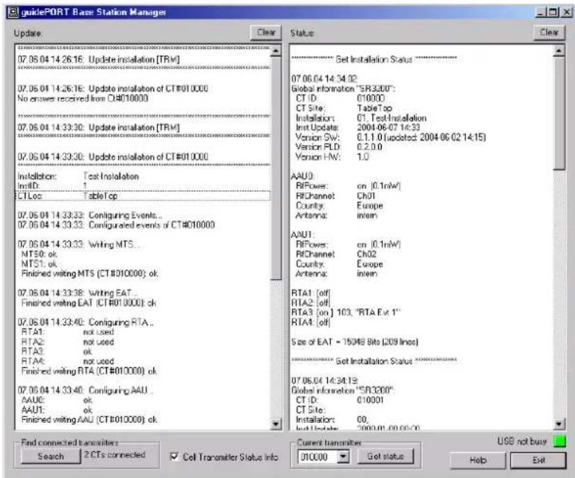Screen dimensions: 575x478
Task: Click the 'USB not busy' label
Action: pyautogui.click(x=522, y=441)
